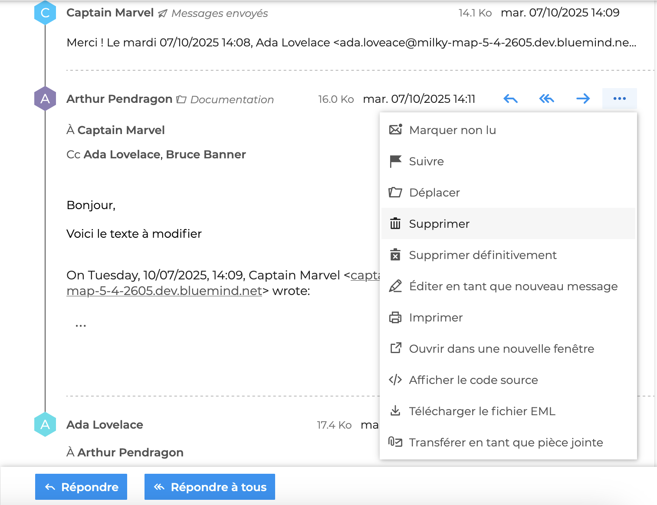
Task: Choose Transférer en tant que pièce jointe
Action: (x=506, y=443)
